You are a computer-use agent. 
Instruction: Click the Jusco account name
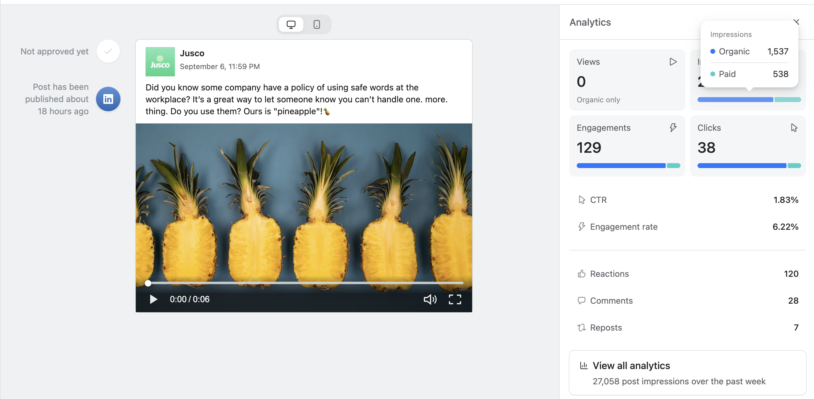[192, 53]
